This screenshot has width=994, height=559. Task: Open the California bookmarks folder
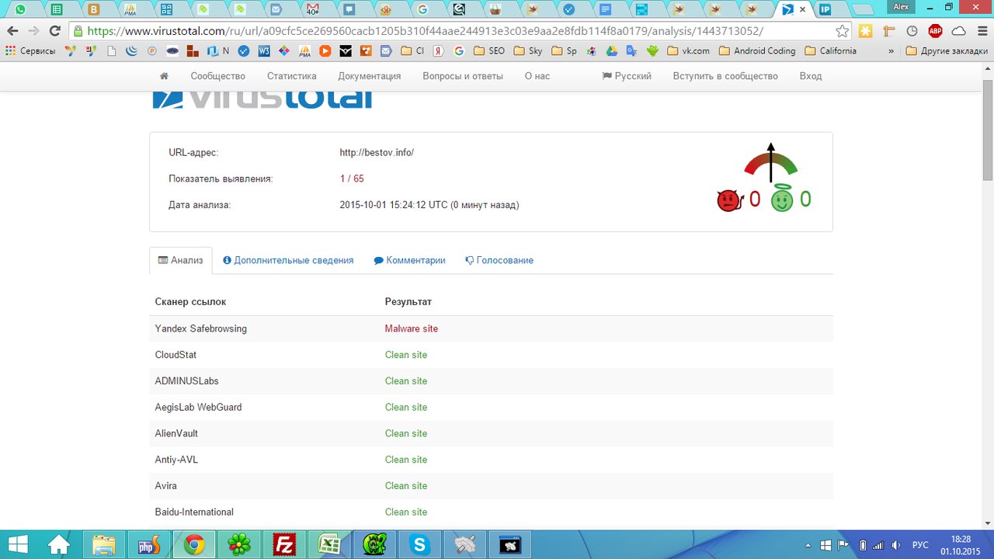(830, 51)
